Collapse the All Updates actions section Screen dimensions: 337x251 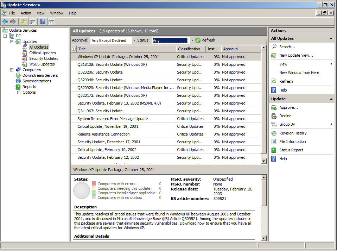331,38
